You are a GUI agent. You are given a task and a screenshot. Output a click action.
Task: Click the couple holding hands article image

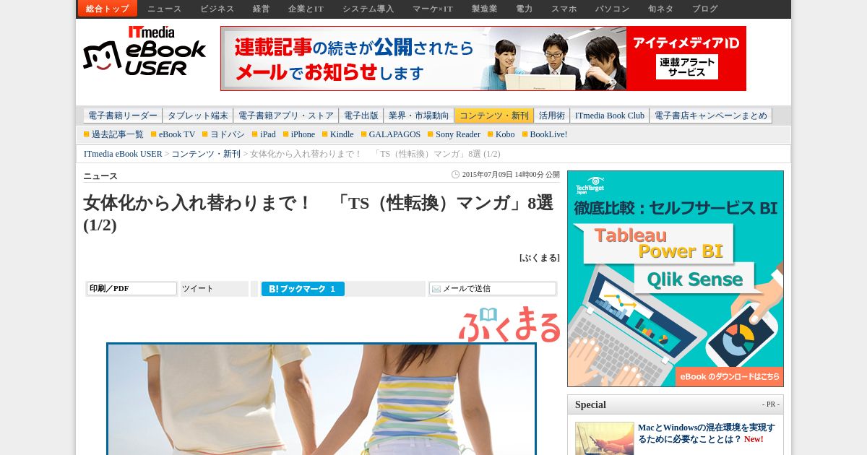pyautogui.click(x=322, y=399)
